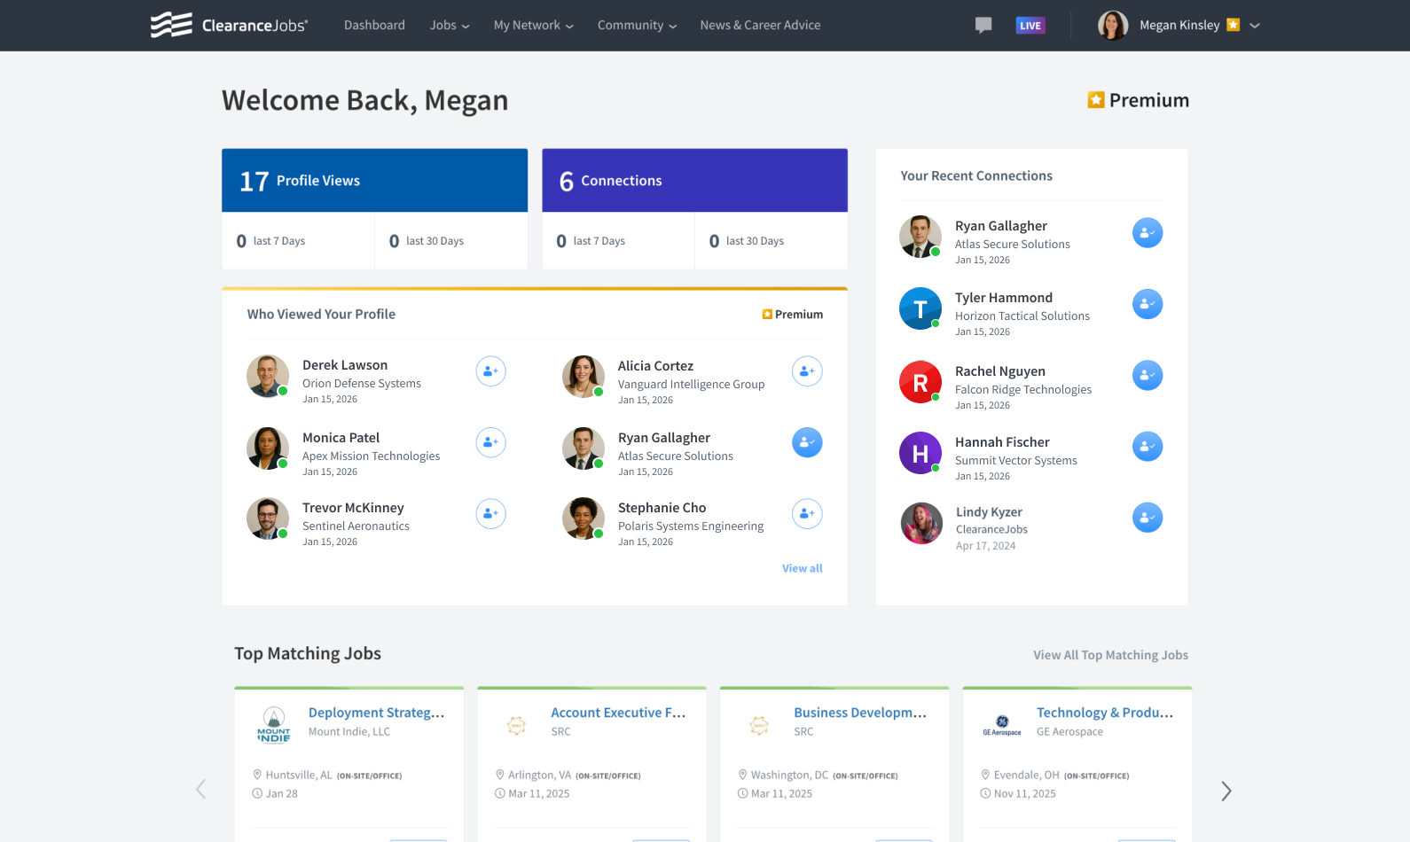Open the Account Executive F... job title
Image resolution: width=1410 pixels, height=842 pixels.
(x=618, y=713)
